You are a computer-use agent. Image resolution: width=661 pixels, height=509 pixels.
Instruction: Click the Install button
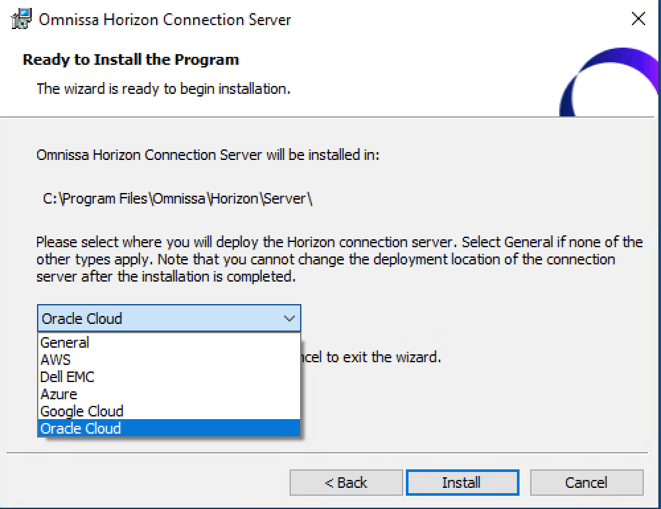tap(463, 483)
